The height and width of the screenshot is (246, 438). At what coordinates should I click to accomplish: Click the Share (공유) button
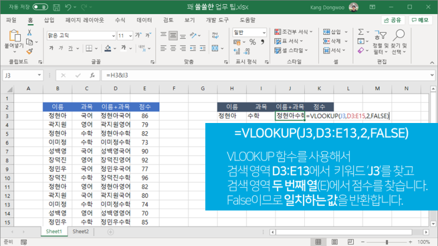pos(393,20)
